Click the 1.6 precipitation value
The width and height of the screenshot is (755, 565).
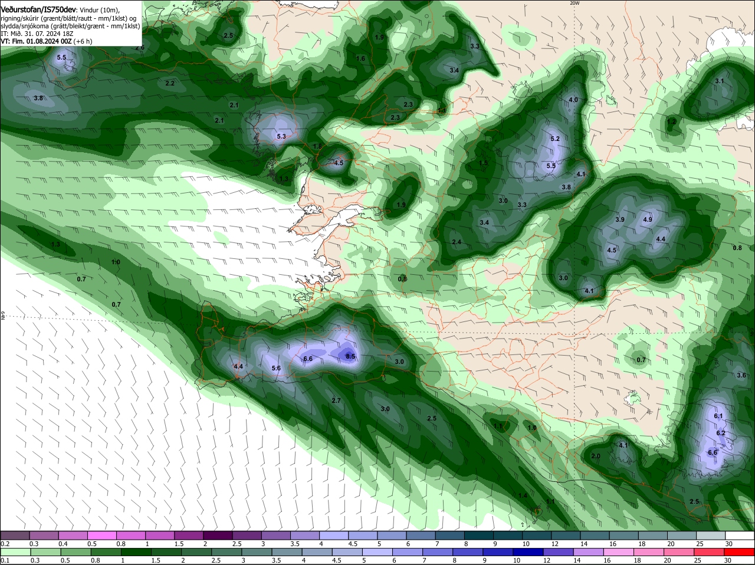coord(361,58)
